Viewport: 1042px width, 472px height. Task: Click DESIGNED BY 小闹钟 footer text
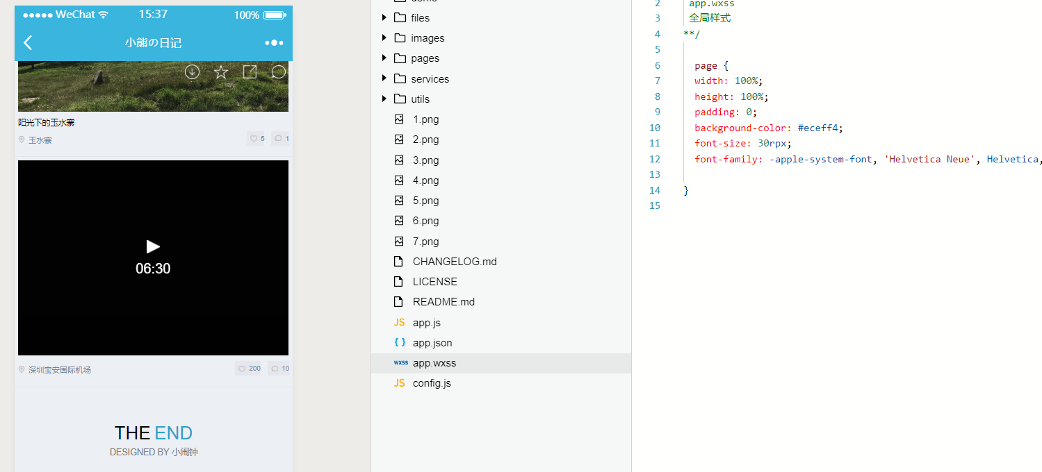click(x=154, y=452)
